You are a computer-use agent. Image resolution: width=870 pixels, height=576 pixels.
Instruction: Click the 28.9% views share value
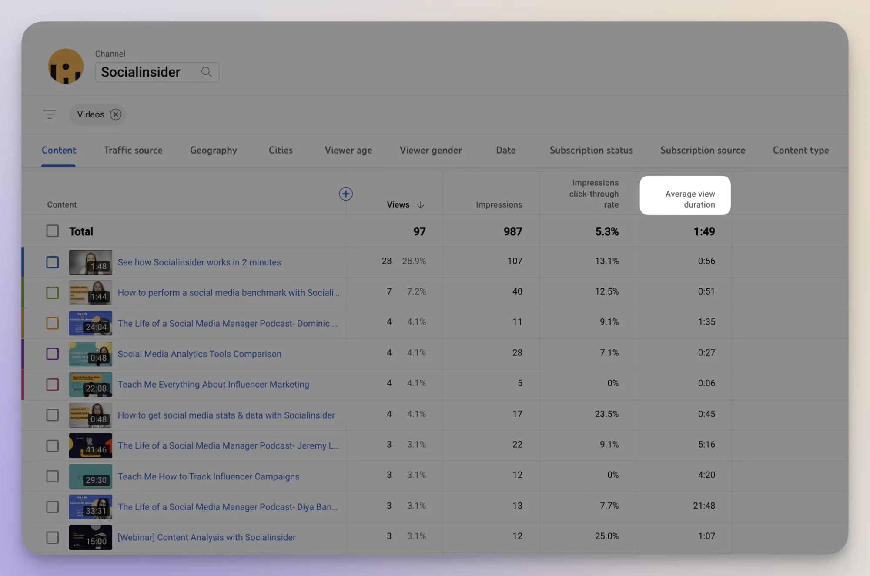(414, 261)
